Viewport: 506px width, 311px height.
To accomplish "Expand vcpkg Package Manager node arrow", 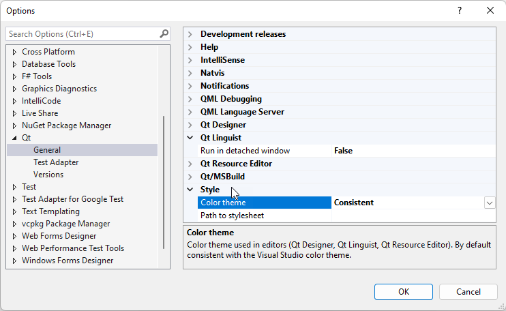I will pos(14,224).
